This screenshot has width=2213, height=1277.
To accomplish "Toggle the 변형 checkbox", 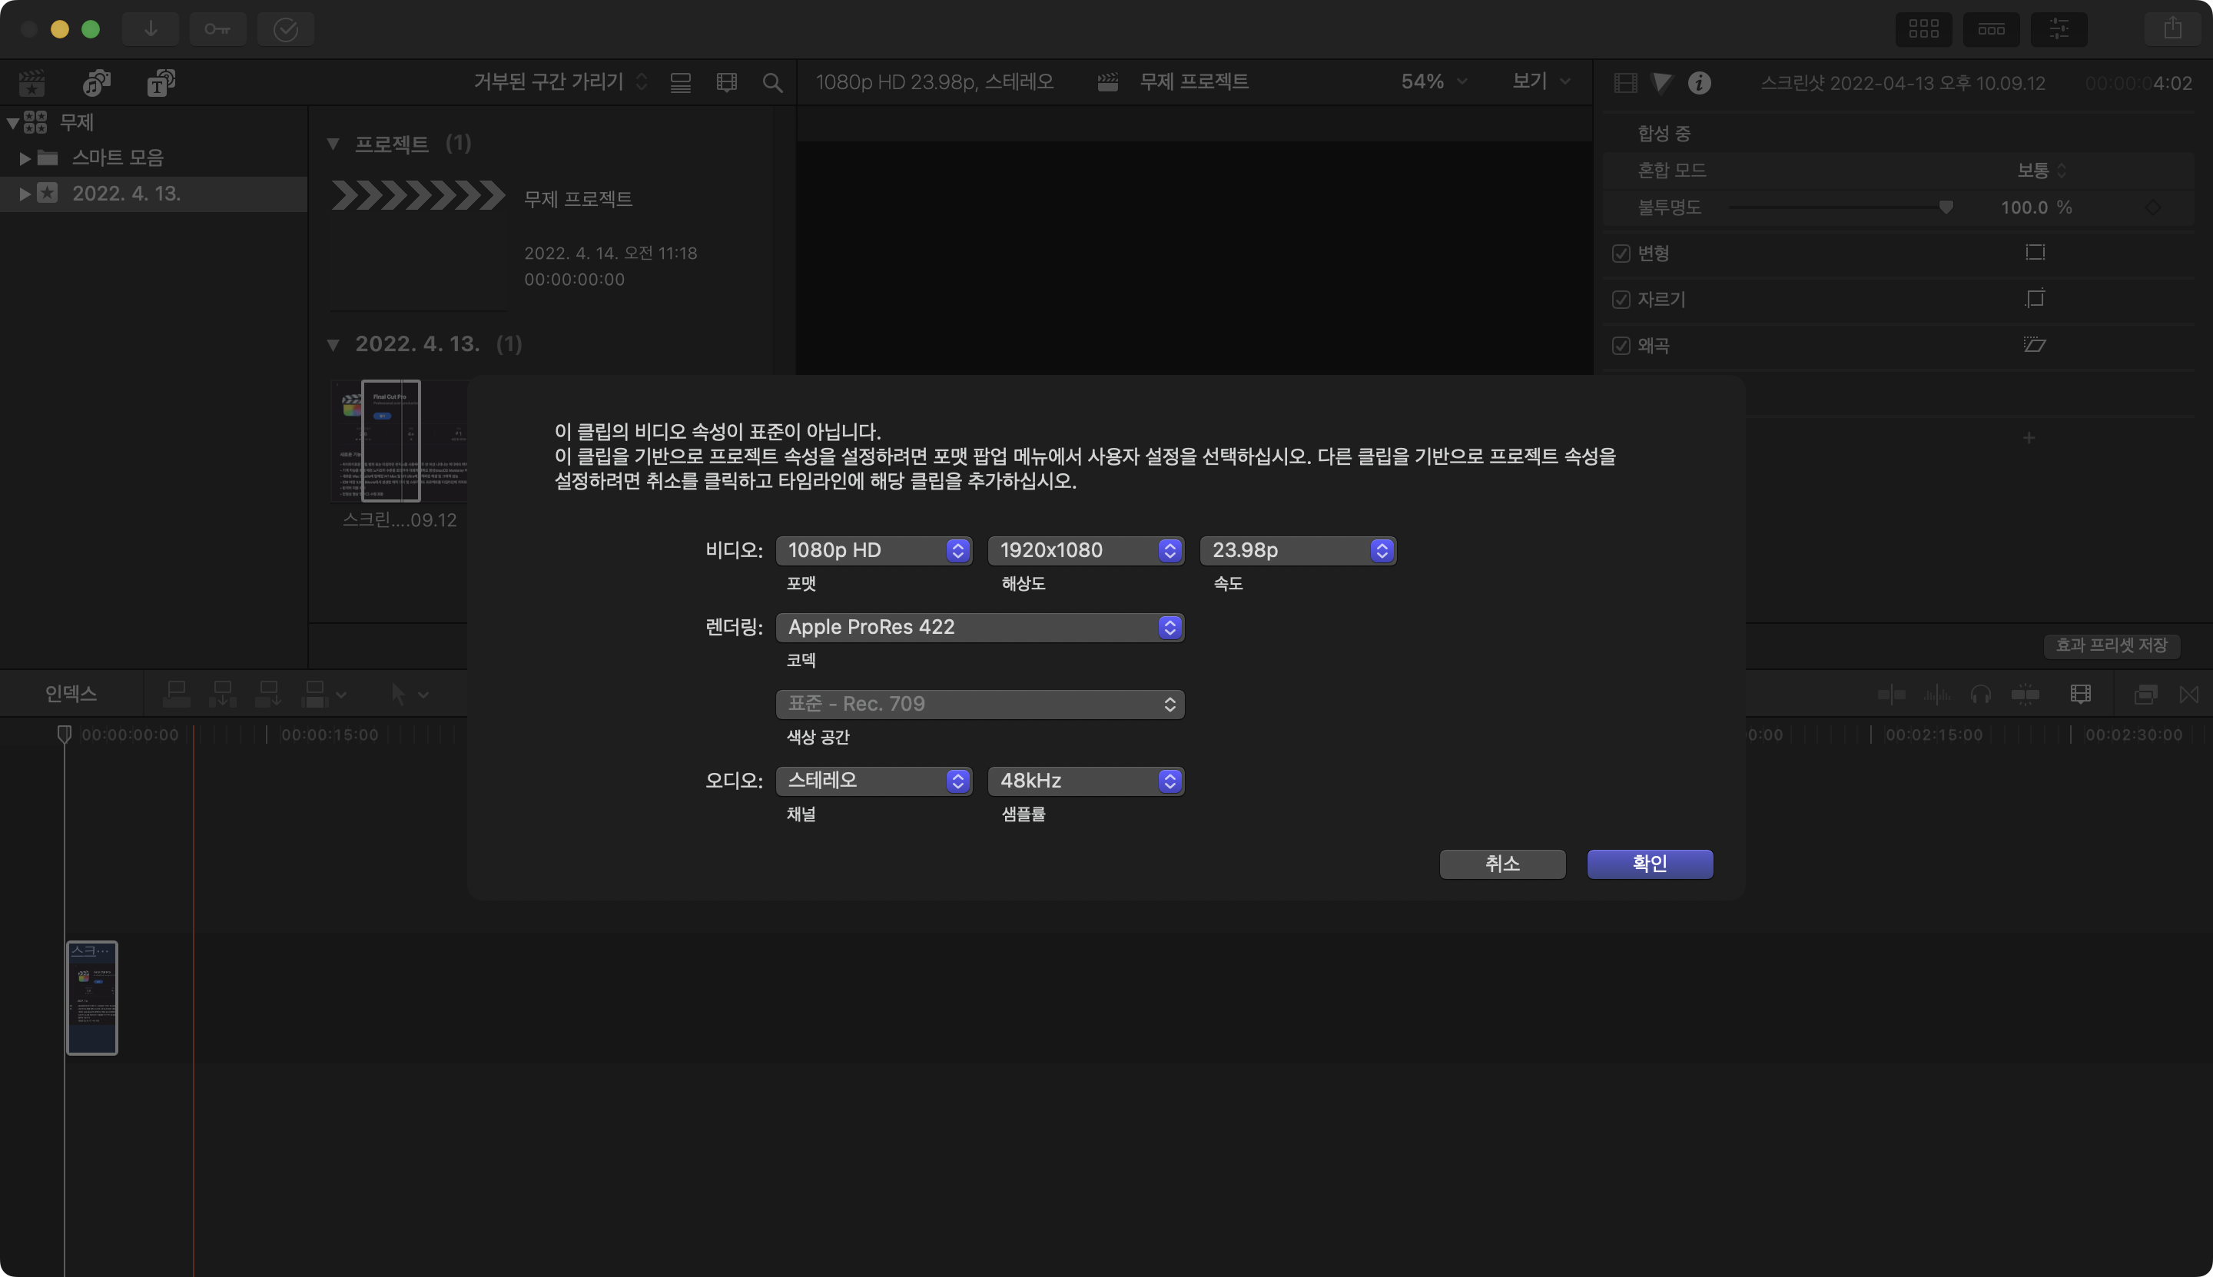I will (1621, 254).
